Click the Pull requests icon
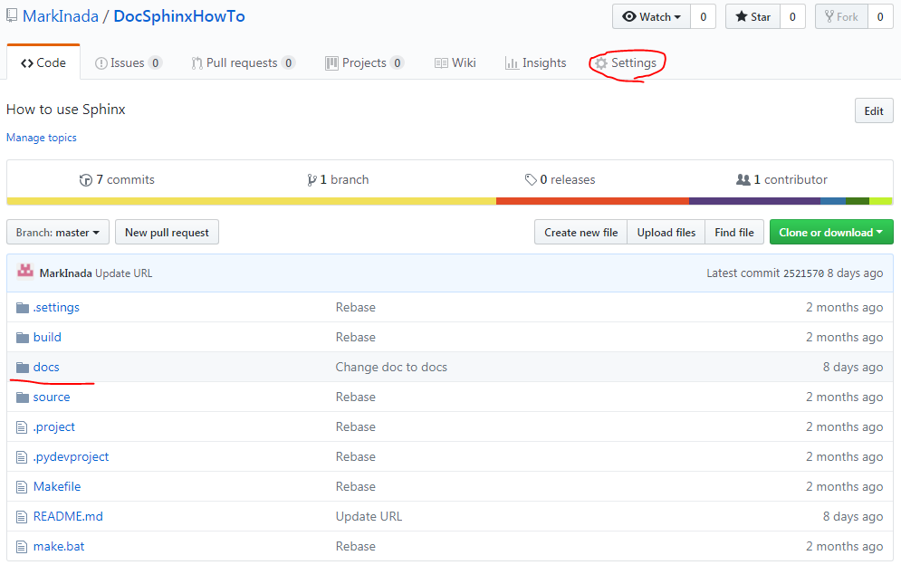 (196, 63)
